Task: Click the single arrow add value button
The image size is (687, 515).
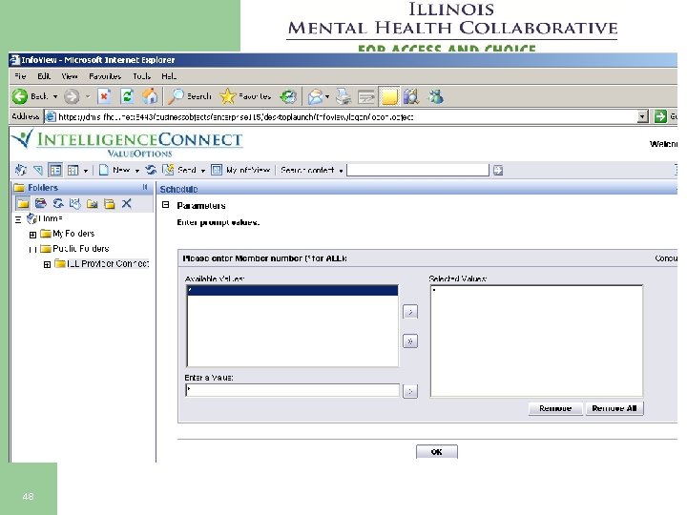Action: [410, 312]
